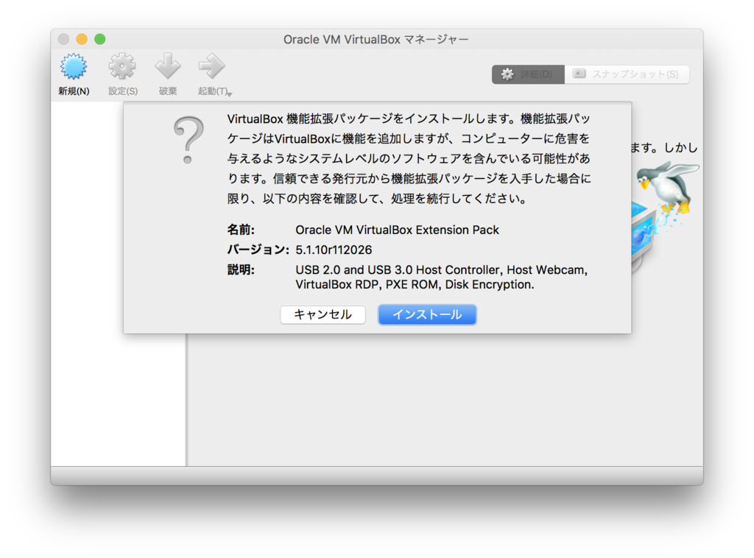Click the 起動(T) start arrow icon

[211, 66]
